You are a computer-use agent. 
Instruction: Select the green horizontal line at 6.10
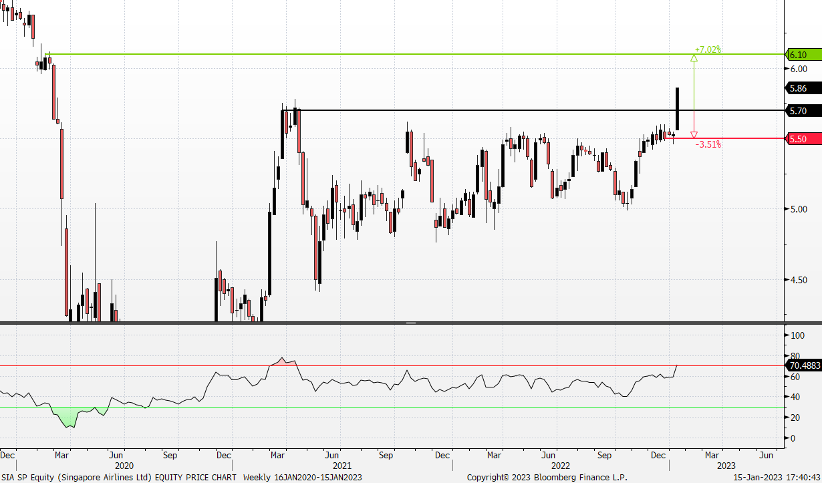pos(414,54)
